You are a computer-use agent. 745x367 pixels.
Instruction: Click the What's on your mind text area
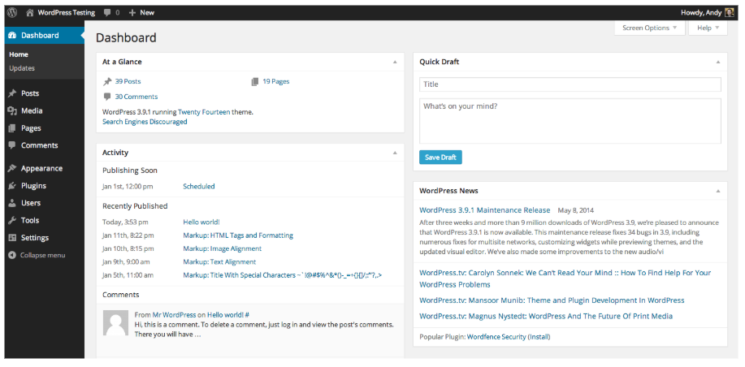coord(570,121)
